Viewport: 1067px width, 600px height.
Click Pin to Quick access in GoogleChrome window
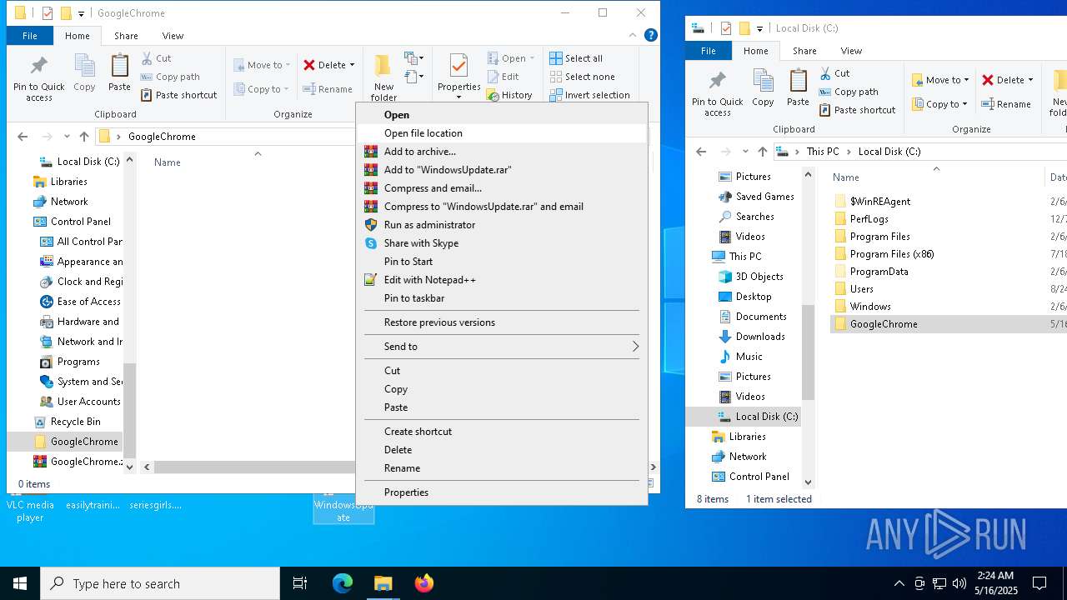pos(38,79)
